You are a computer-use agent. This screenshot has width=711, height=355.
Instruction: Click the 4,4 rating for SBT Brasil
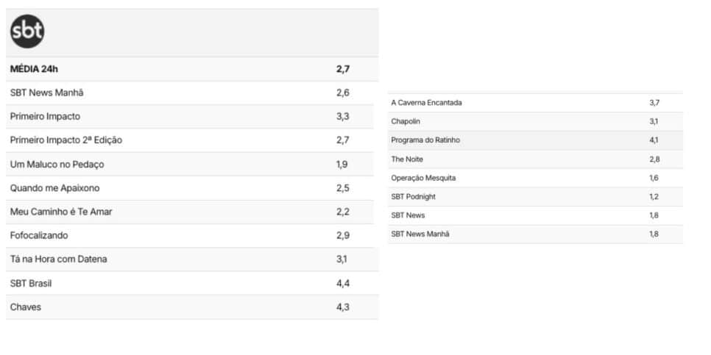pos(343,284)
